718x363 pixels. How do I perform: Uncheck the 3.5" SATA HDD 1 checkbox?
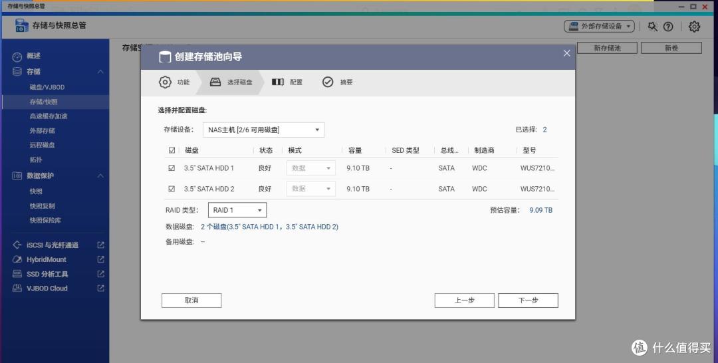pos(172,168)
